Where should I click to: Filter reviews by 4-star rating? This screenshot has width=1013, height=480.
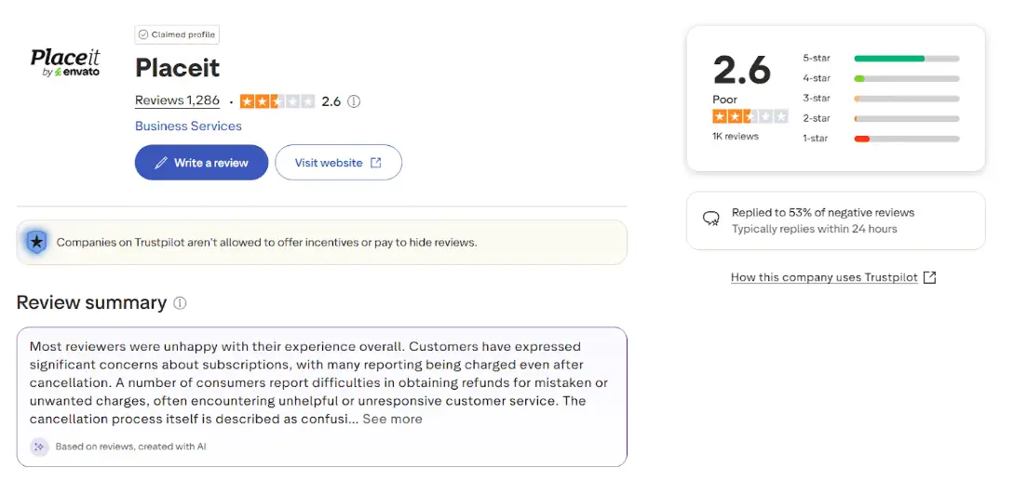(880, 79)
